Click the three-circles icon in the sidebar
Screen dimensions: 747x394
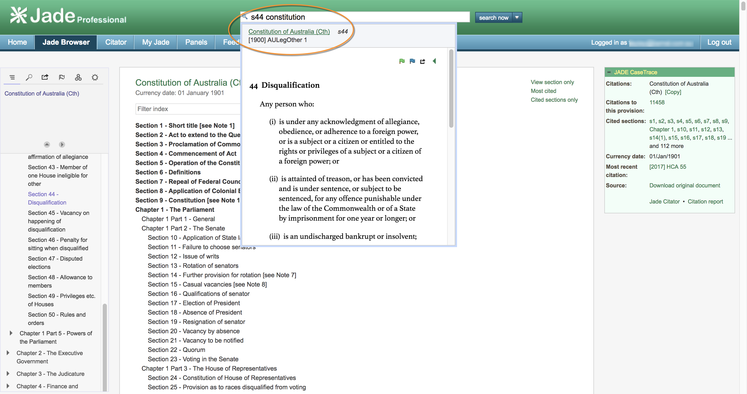point(78,77)
